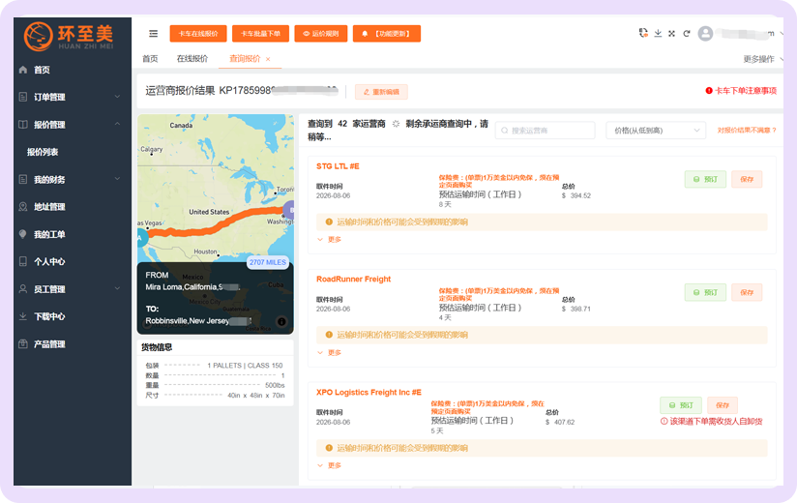
Task: Click 保存 for XPO Logistics Freight
Action: pyautogui.click(x=723, y=405)
